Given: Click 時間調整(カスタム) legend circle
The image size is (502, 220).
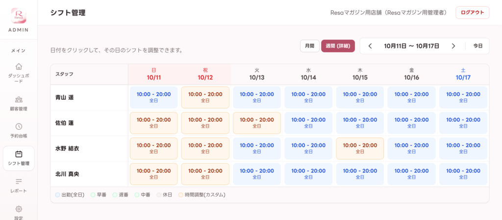Looking at the screenshot, I should point(181,194).
